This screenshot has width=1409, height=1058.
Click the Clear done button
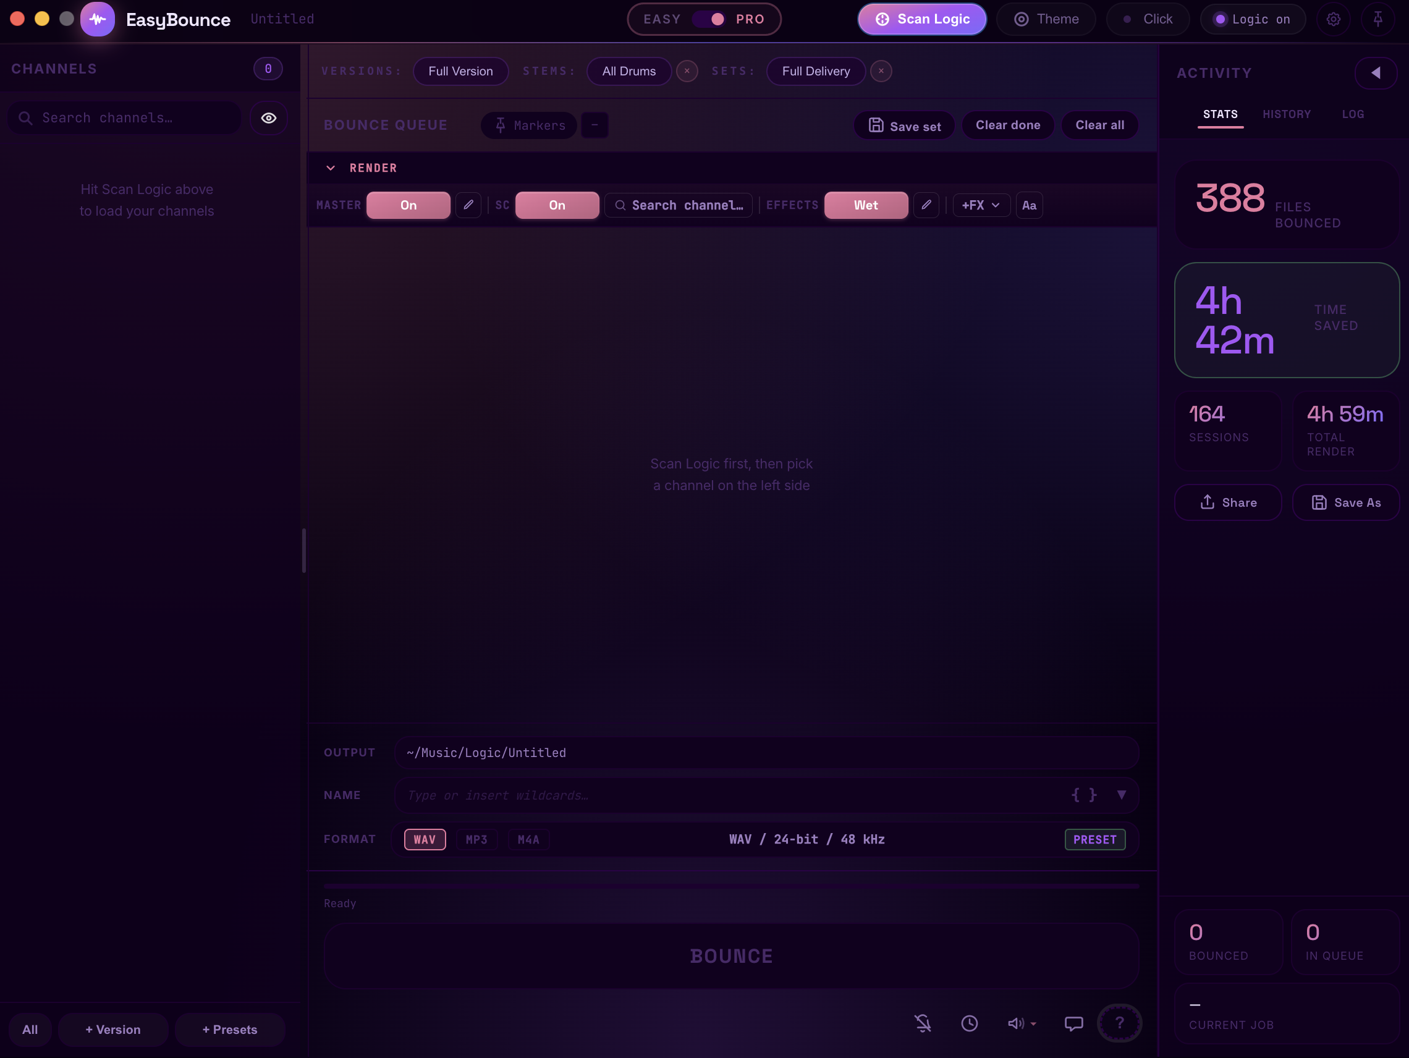1008,125
